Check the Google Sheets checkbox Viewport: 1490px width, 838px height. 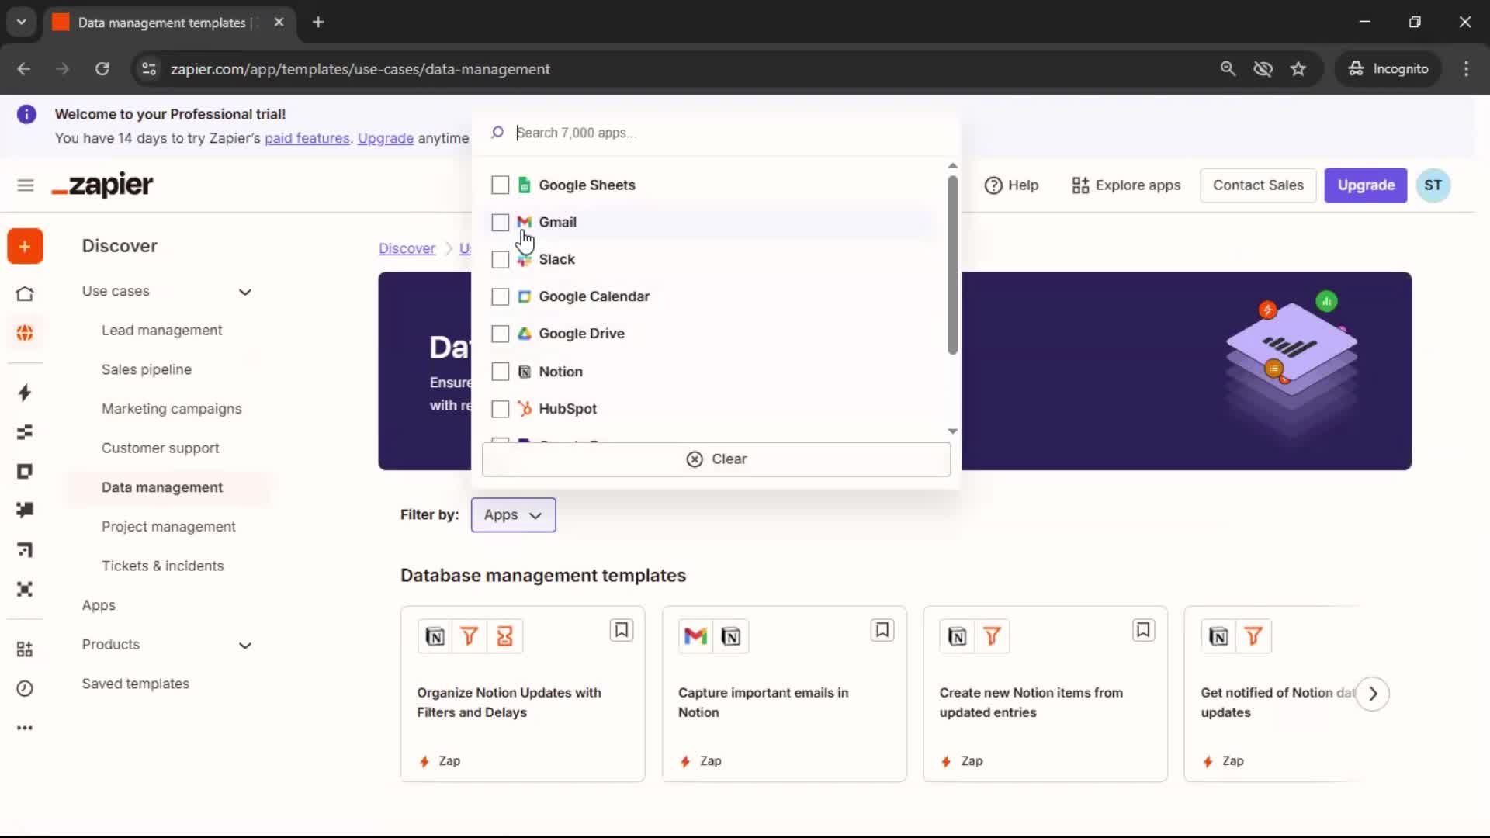[501, 185]
